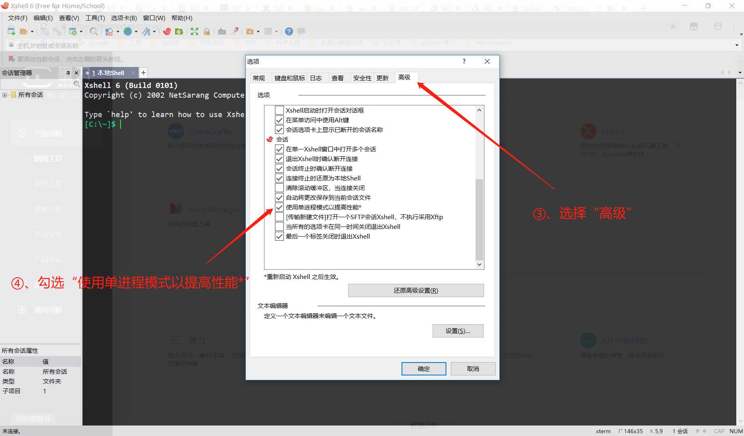Click the Reconnect toolbar icon
Screen dimensions: 744x436
click(x=44, y=31)
